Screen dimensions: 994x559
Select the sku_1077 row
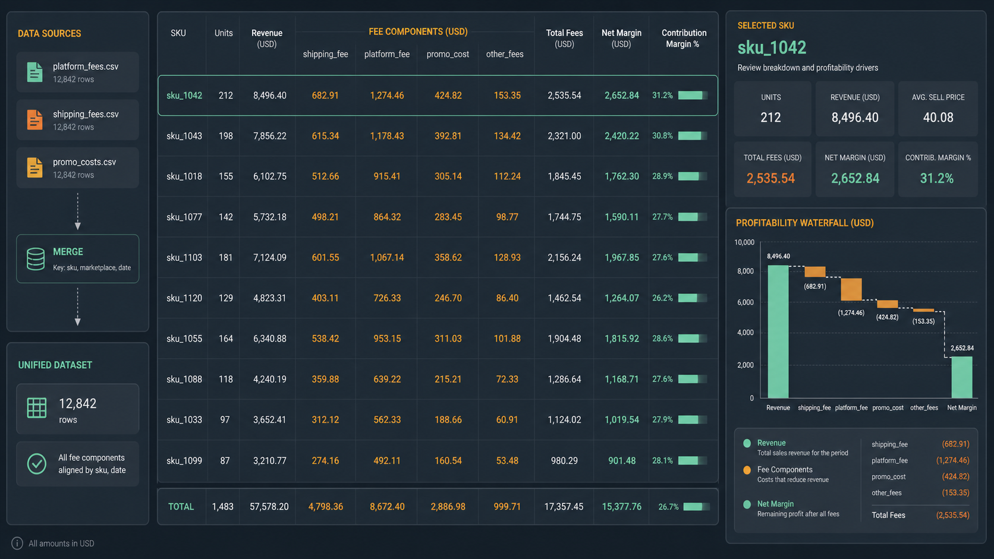[x=438, y=217]
